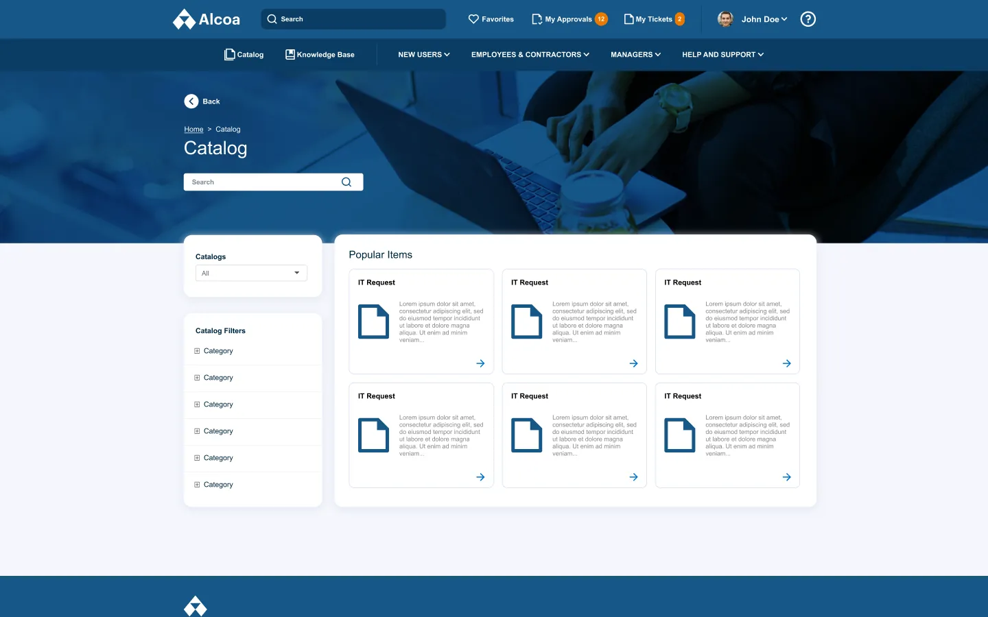Image resolution: width=988 pixels, height=617 pixels.
Task: Click the document icon on the bottom-middle IT Request card
Action: point(527,436)
